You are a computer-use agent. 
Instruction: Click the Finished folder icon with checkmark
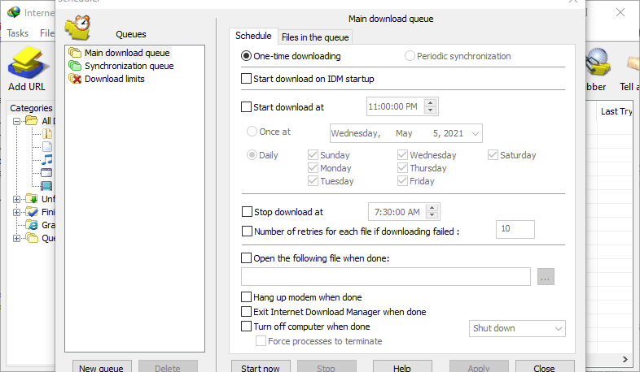[32, 212]
